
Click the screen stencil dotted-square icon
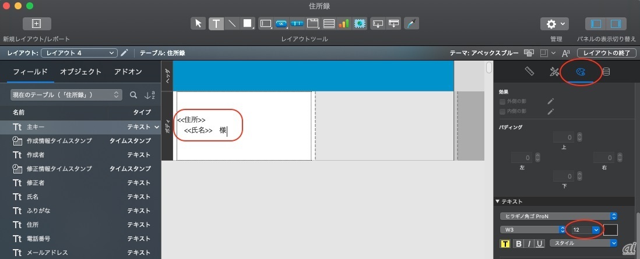click(x=544, y=53)
